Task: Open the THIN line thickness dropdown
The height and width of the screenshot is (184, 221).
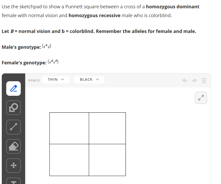Action: [x=56, y=79]
